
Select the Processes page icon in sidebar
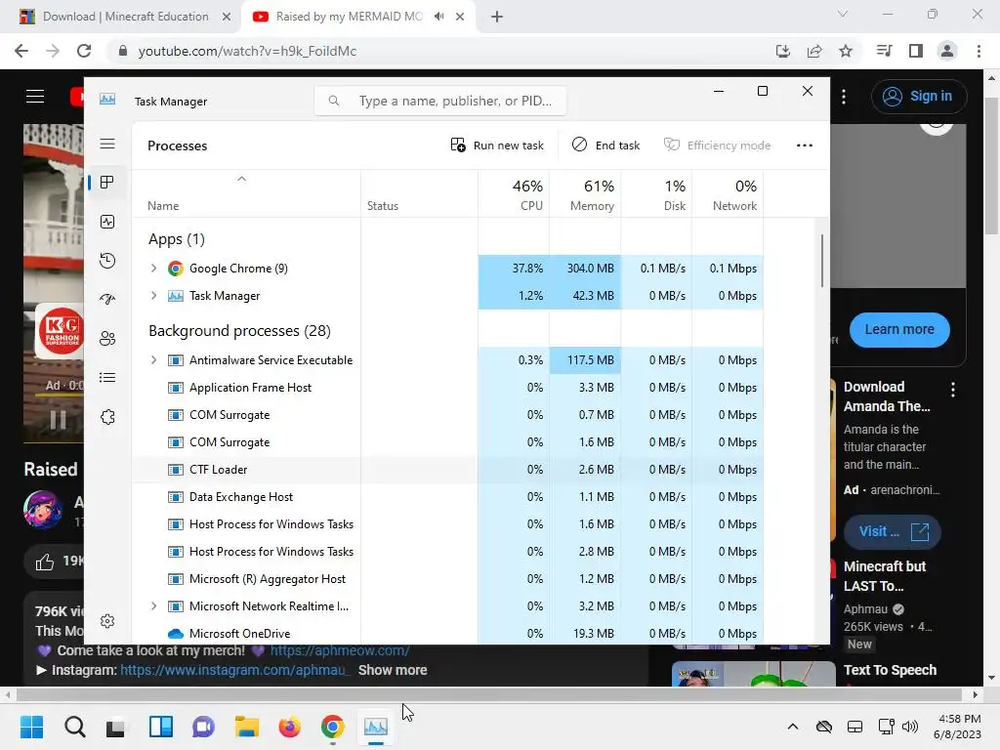(x=107, y=183)
